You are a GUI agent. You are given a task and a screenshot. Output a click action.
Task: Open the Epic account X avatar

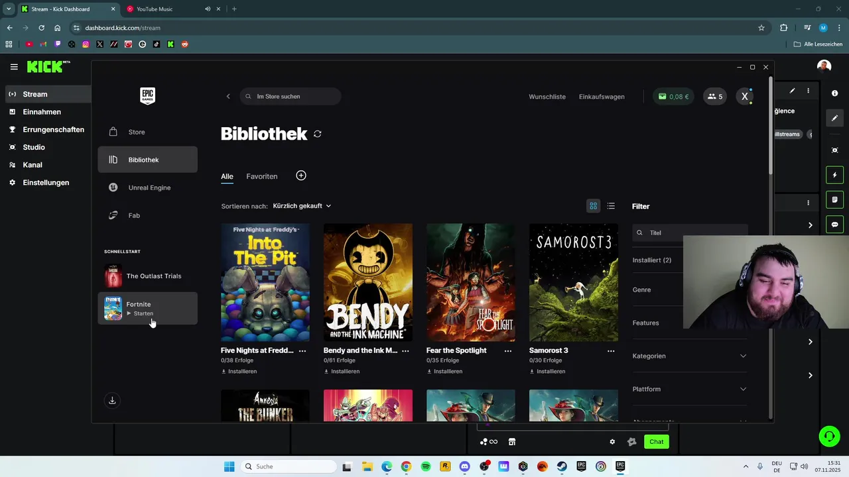coord(744,97)
